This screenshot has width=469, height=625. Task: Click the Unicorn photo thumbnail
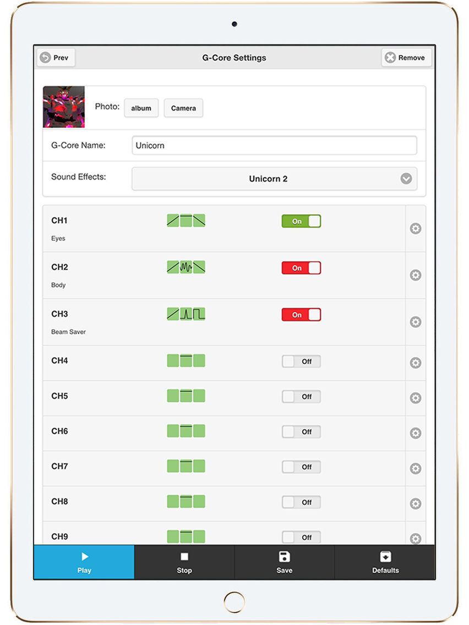point(64,107)
